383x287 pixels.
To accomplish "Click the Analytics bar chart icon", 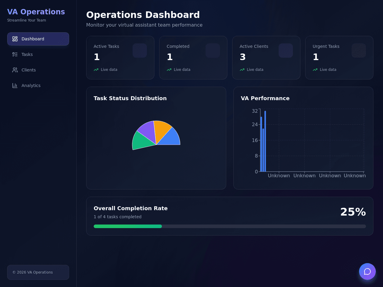I will tap(15, 86).
